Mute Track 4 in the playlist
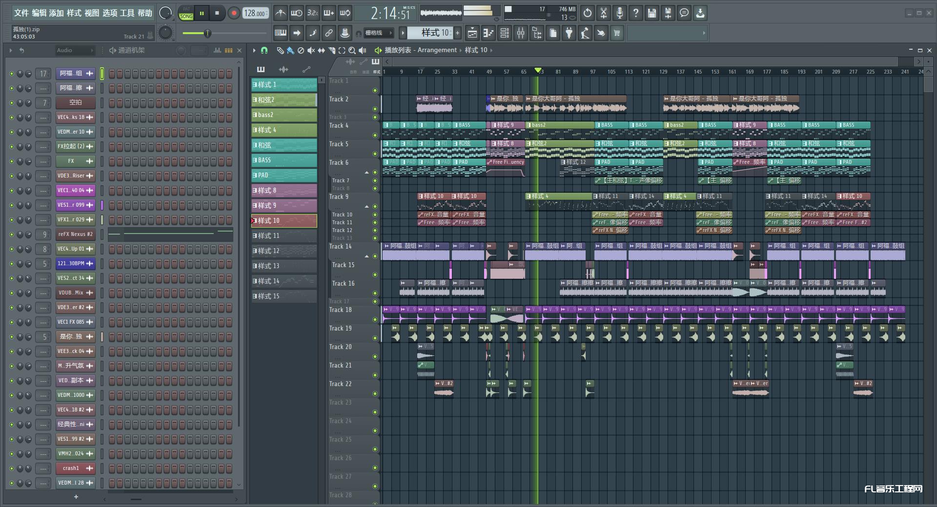 pos(375,135)
